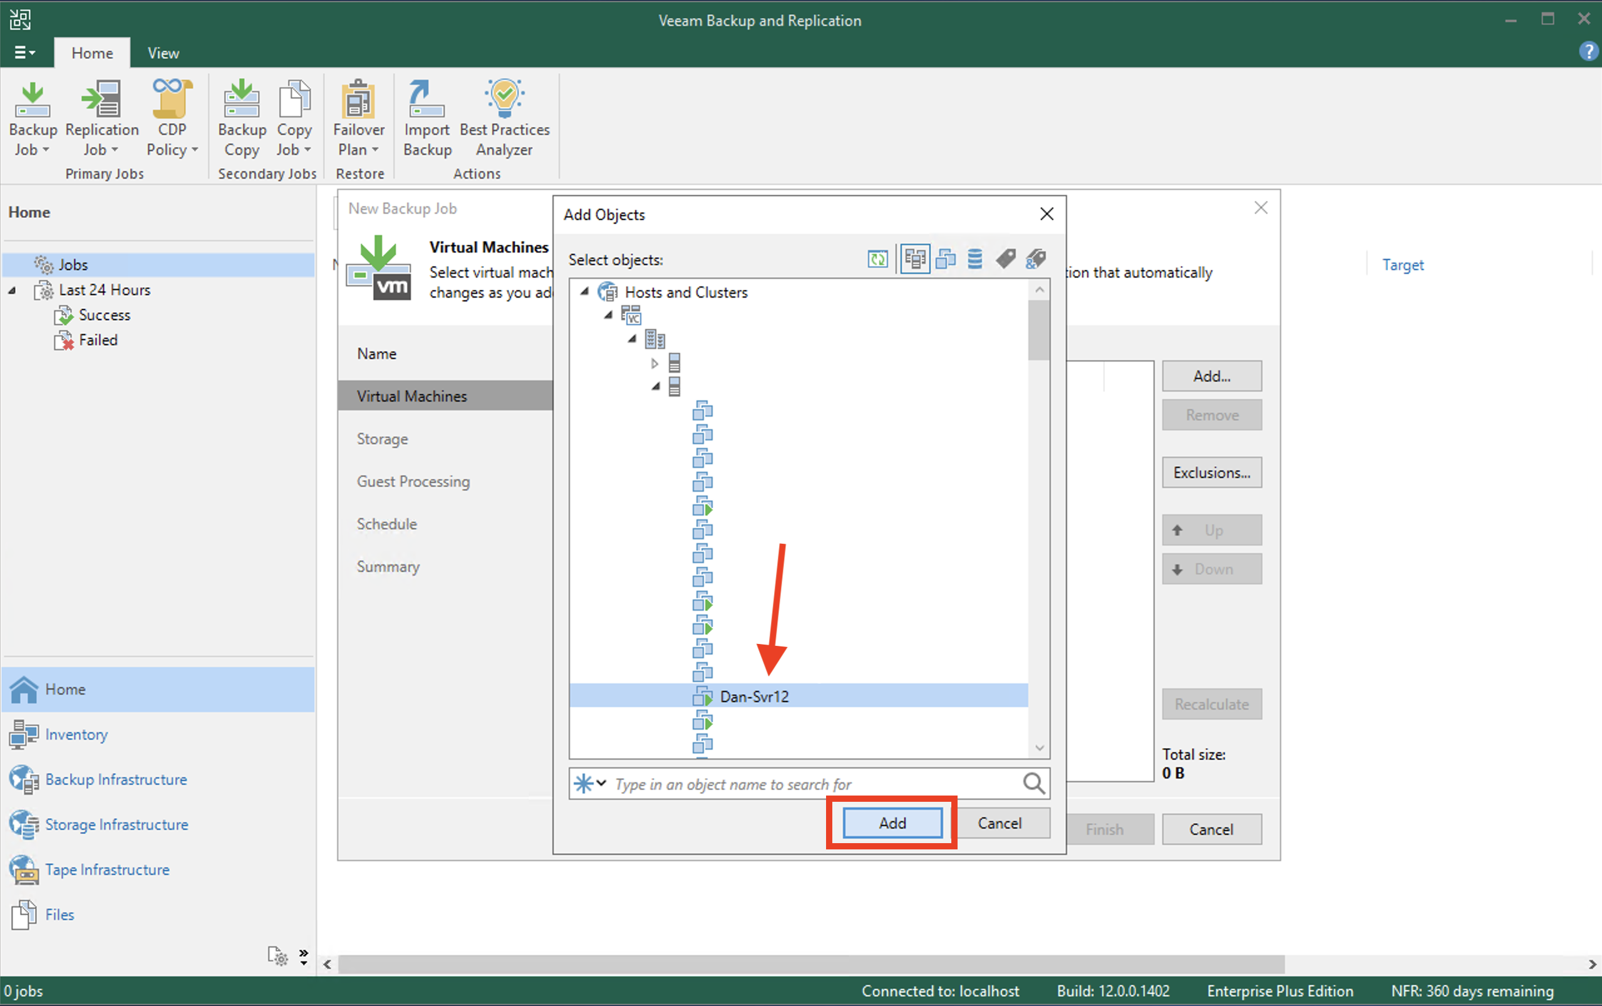
Task: Open the Inventory view in the sidebar
Action: [x=158, y=735]
